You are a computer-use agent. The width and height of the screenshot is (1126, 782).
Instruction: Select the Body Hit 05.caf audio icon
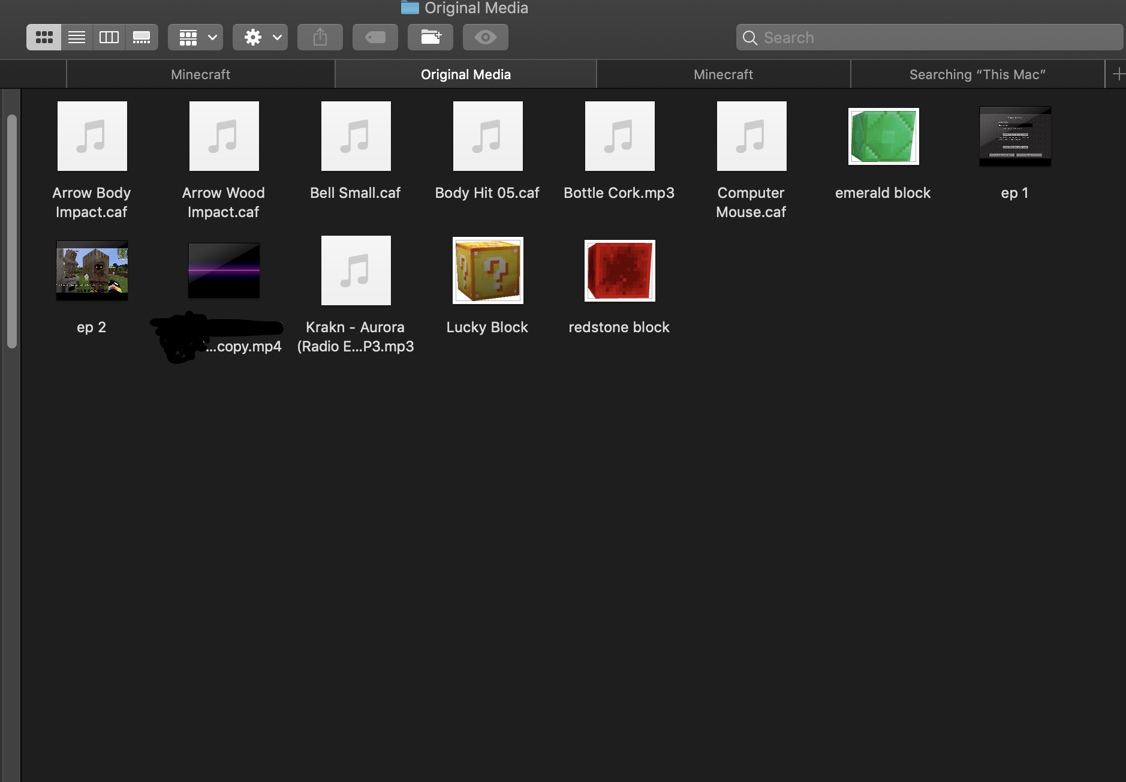pos(488,136)
